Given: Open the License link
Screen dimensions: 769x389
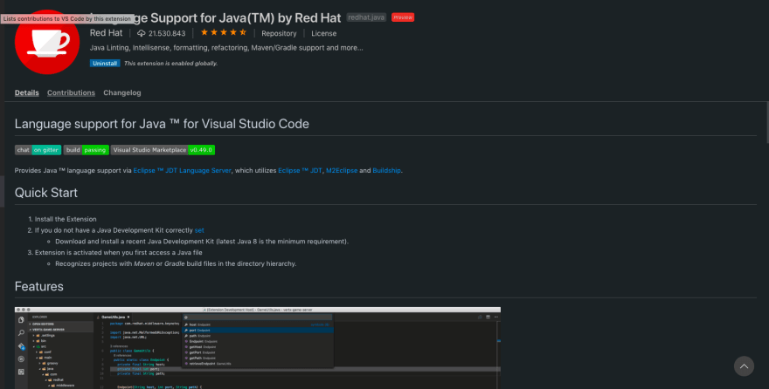Looking at the screenshot, I should pos(323,33).
